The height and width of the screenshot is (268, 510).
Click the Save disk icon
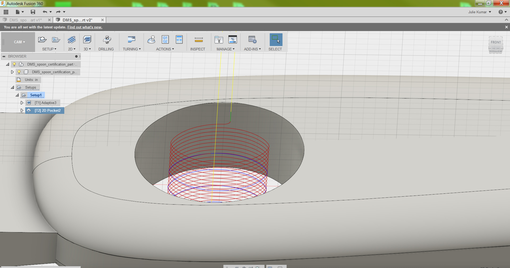(33, 12)
